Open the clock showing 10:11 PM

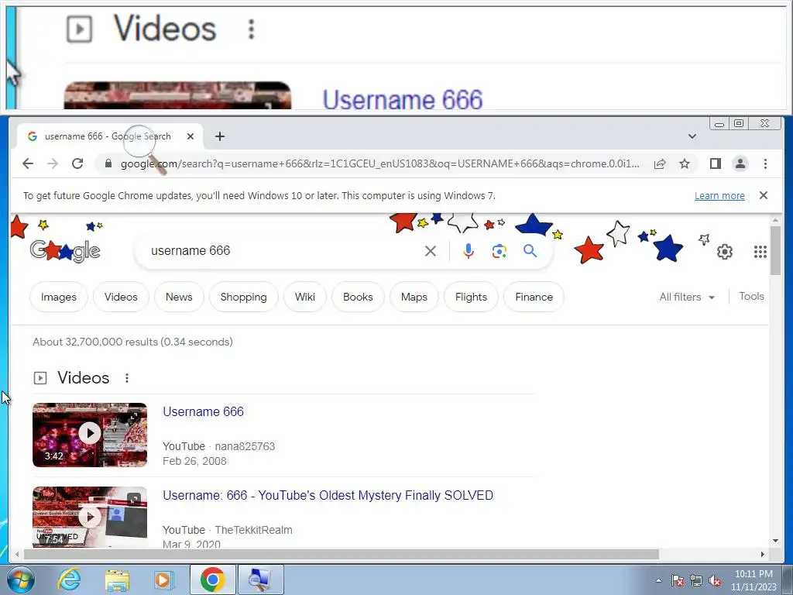click(x=754, y=580)
